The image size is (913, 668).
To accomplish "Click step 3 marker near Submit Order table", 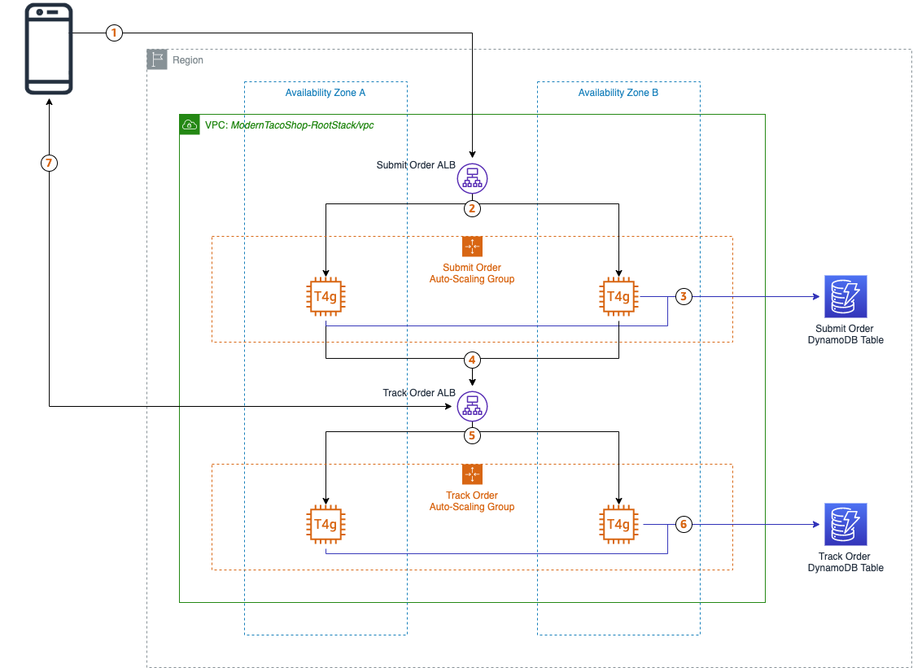I will click(x=683, y=296).
